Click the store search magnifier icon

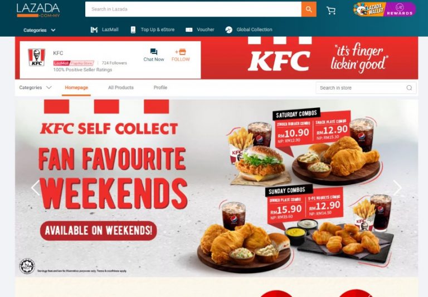(409, 88)
